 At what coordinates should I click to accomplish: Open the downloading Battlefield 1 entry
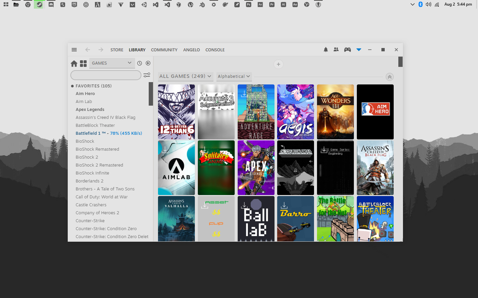pos(109,133)
